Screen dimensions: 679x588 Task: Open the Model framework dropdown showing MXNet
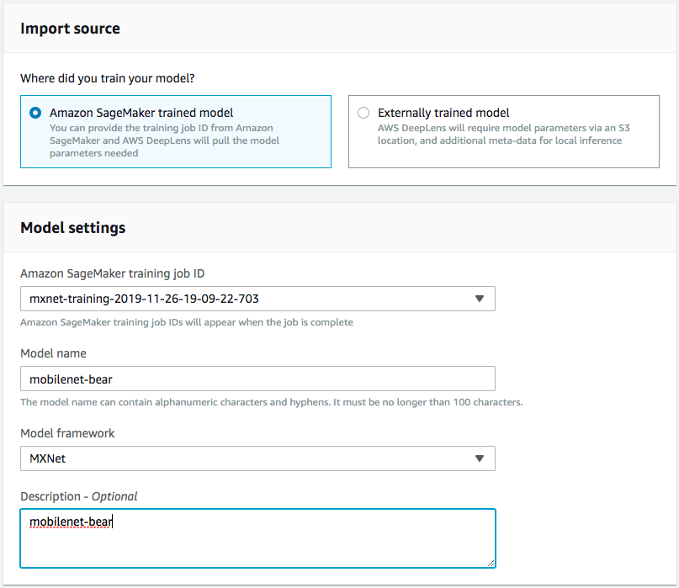pyautogui.click(x=257, y=458)
